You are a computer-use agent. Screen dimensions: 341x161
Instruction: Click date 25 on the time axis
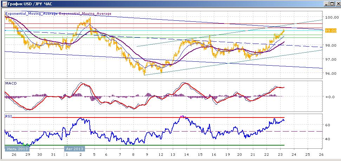[307, 154]
